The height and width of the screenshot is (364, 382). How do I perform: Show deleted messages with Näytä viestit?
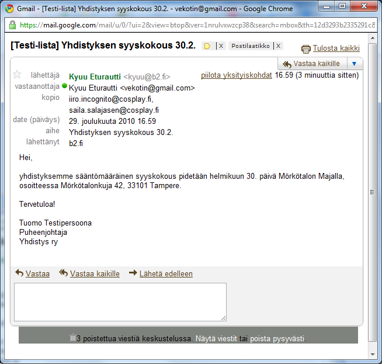pyautogui.click(x=216, y=339)
